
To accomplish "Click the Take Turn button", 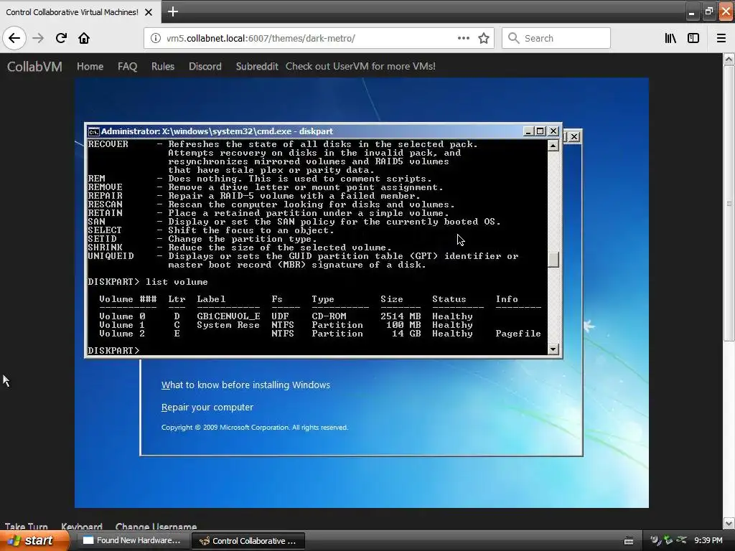I will click(x=27, y=527).
